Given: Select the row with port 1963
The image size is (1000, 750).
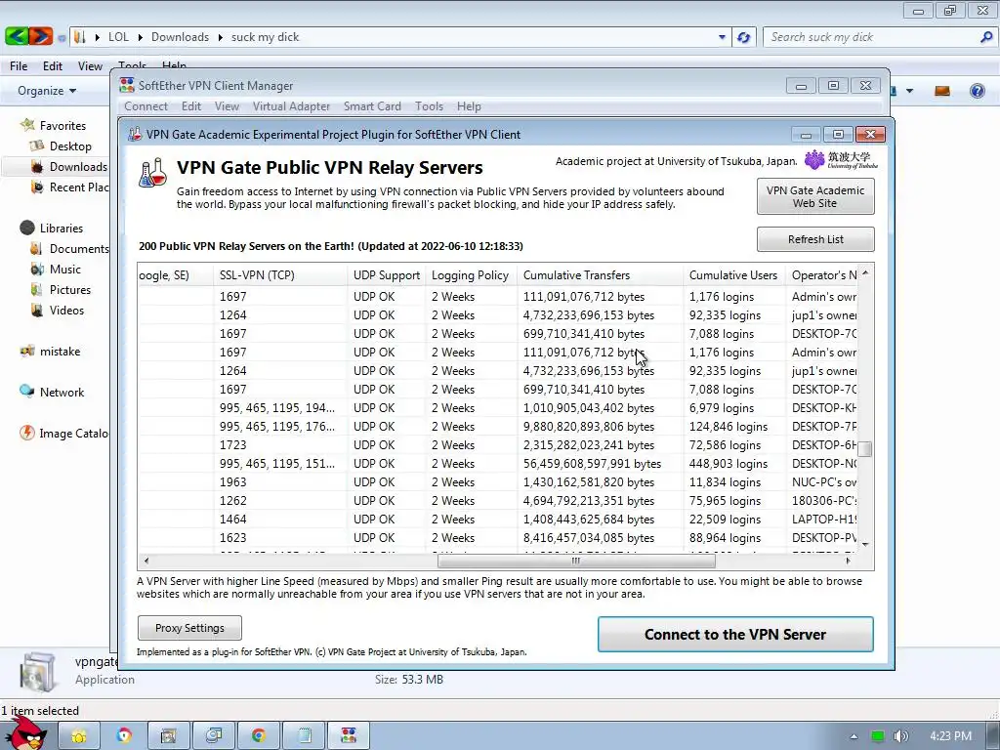Looking at the screenshot, I should tap(497, 482).
